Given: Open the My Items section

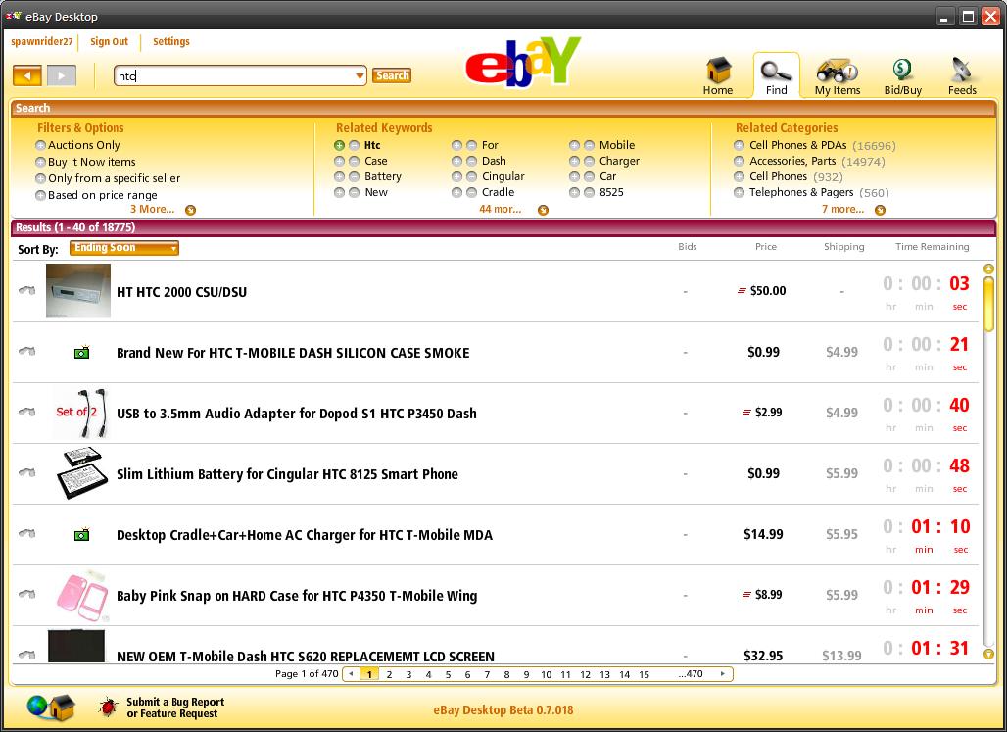Looking at the screenshot, I should [838, 76].
